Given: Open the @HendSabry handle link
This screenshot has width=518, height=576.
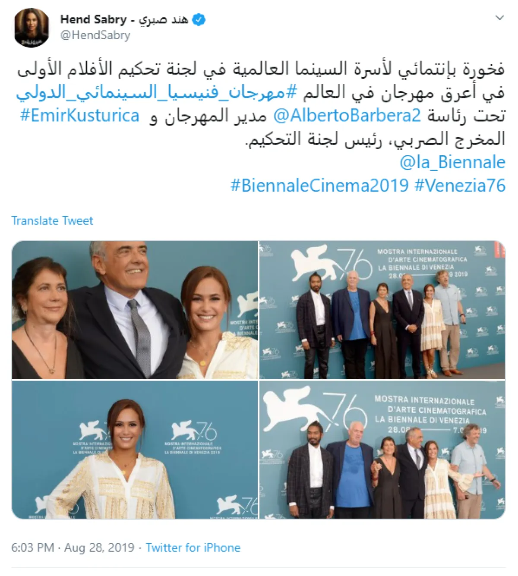Looking at the screenshot, I should 95,35.
